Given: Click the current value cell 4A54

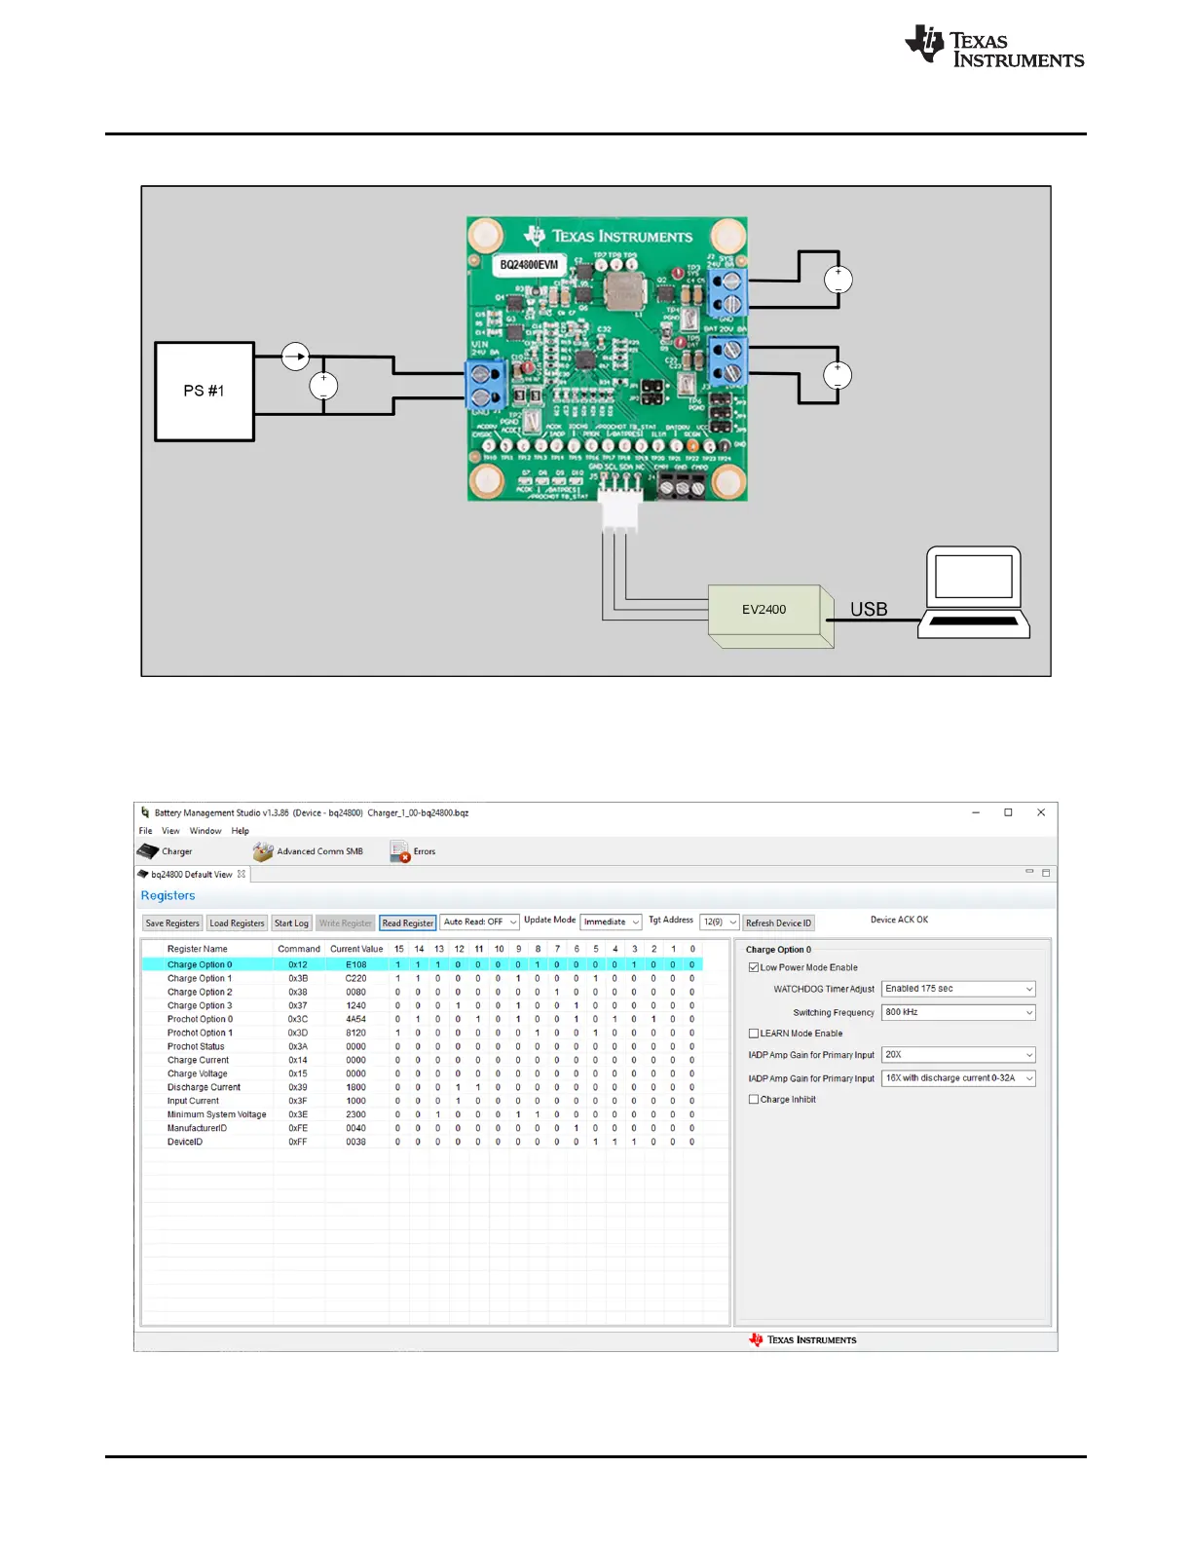Looking at the screenshot, I should (x=356, y=1019).
